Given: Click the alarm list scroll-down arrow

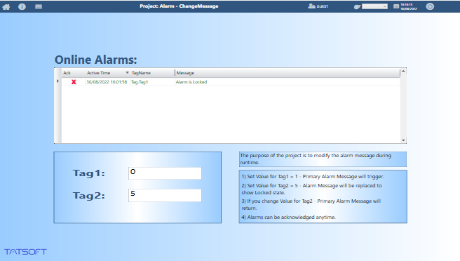Looking at the screenshot, I should [x=403, y=140].
